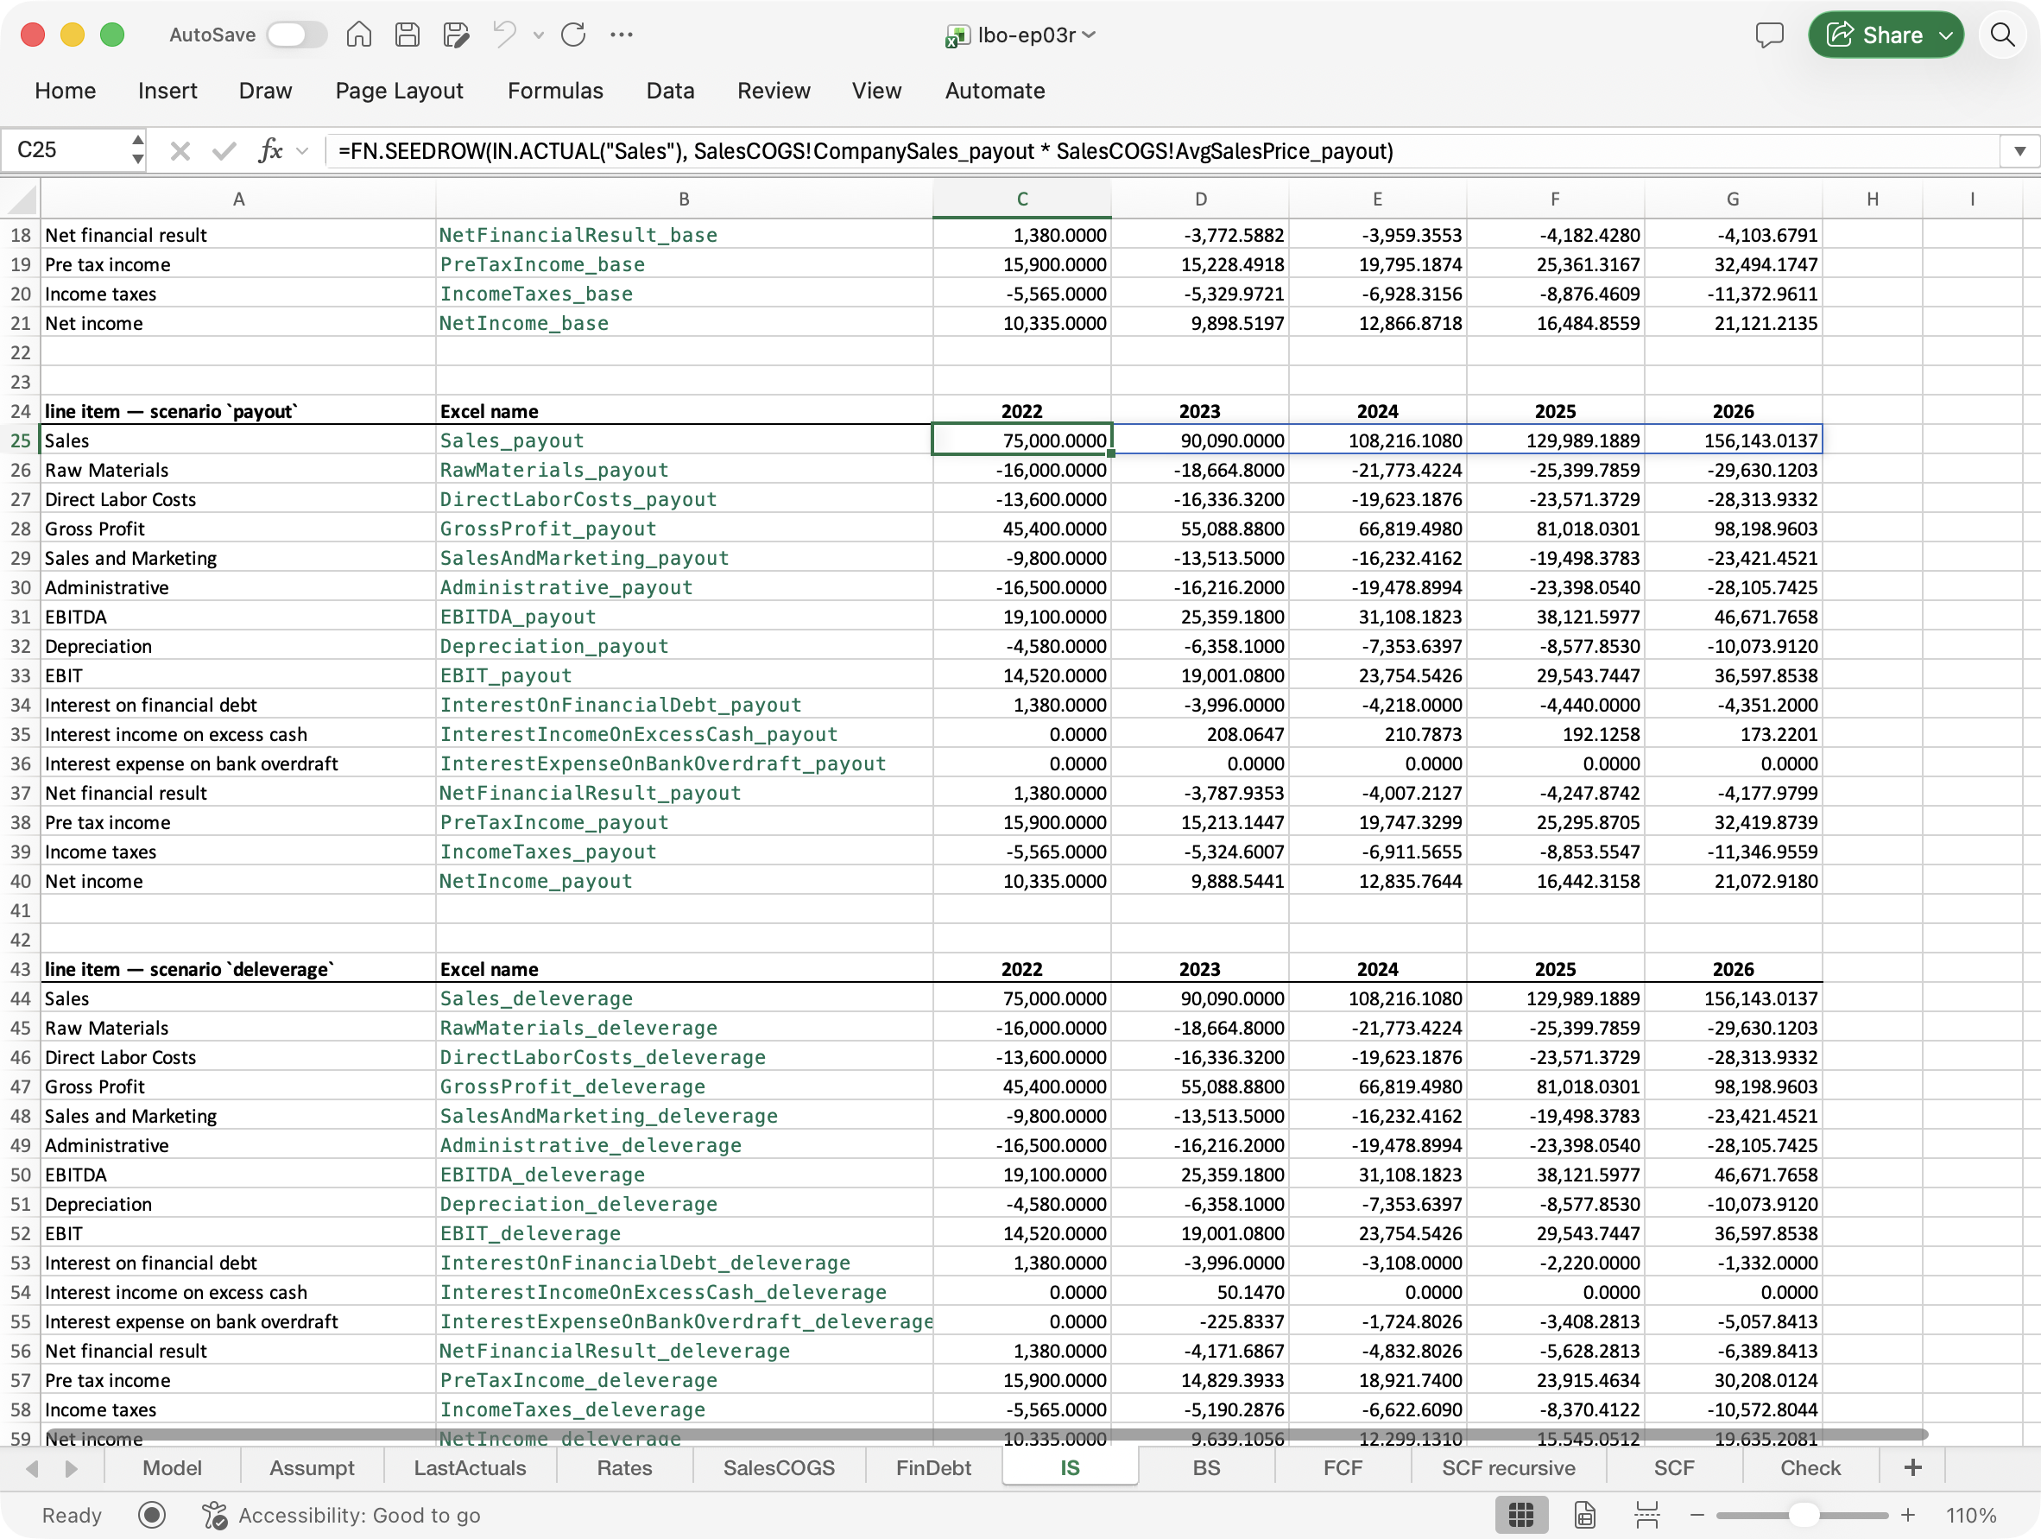Switch to the LastActuals sheet tab

[x=471, y=1468]
